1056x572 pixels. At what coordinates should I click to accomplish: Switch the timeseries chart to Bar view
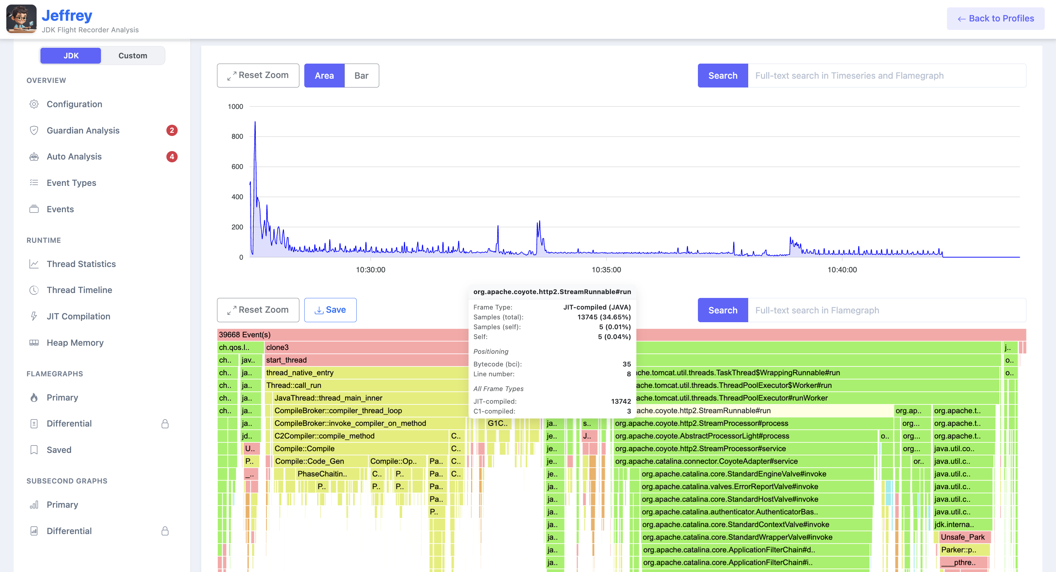pos(361,75)
